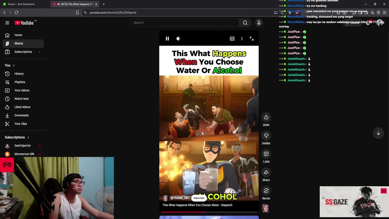Subscribe to @1GAME_ON1 channel
The width and height of the screenshot is (389, 219).
[x=199, y=198]
